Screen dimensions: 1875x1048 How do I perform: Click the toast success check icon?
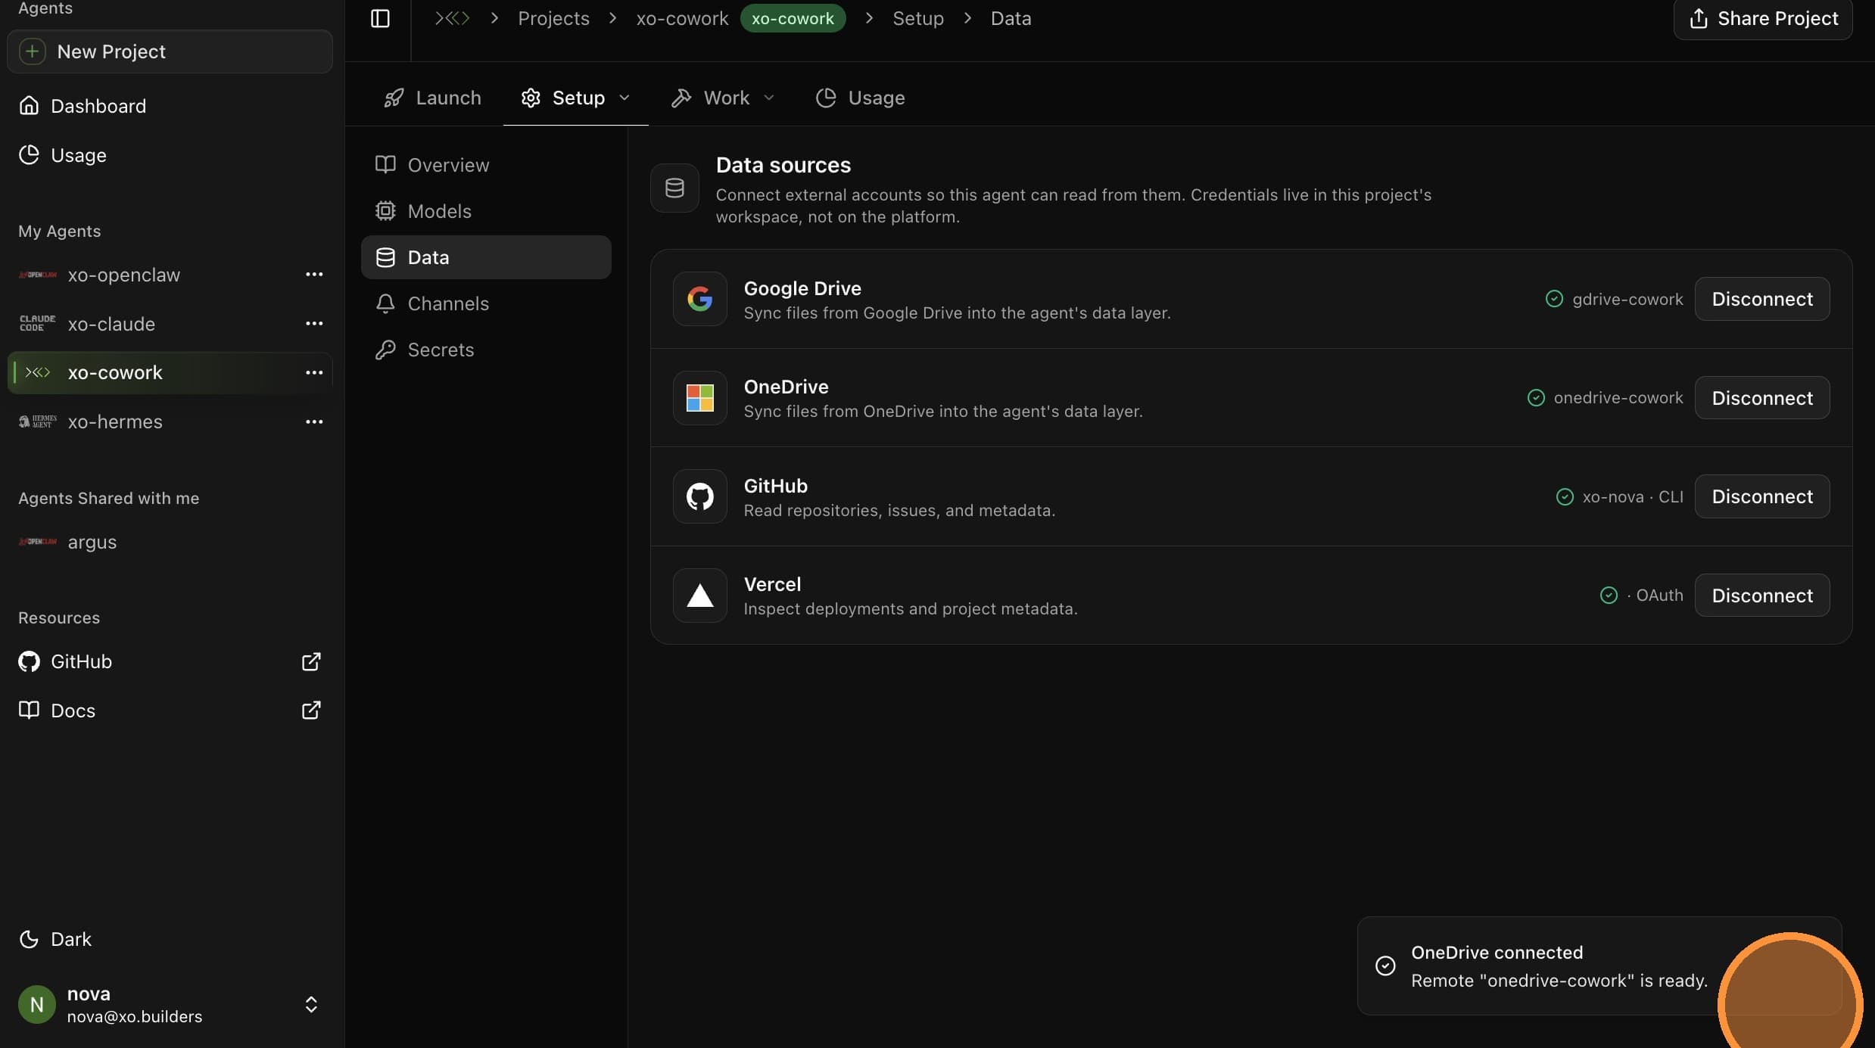(x=1385, y=966)
